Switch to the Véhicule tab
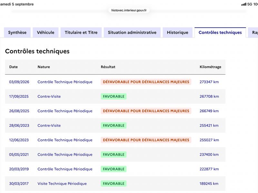The height and width of the screenshot is (193, 258). point(45,32)
